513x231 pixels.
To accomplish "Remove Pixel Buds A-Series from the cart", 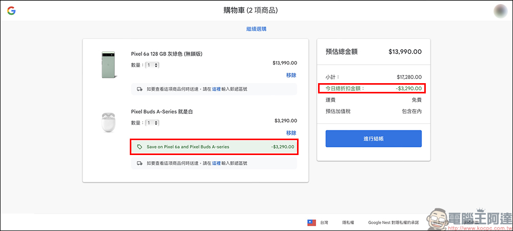I will (x=291, y=133).
